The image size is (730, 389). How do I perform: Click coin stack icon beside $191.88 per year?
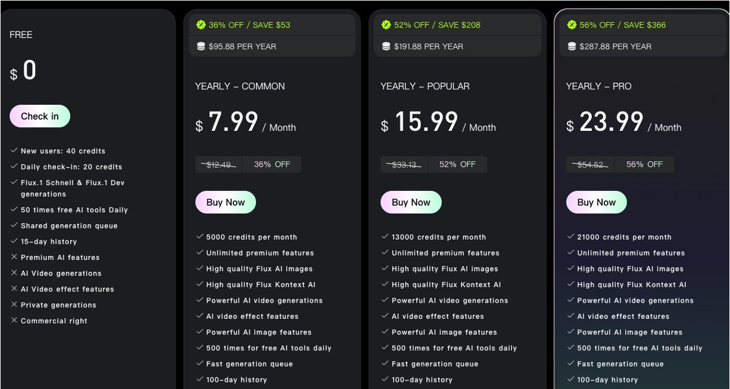[386, 46]
